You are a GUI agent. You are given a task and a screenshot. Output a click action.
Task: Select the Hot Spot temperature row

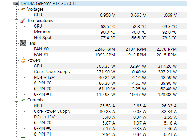[x=110, y=38]
